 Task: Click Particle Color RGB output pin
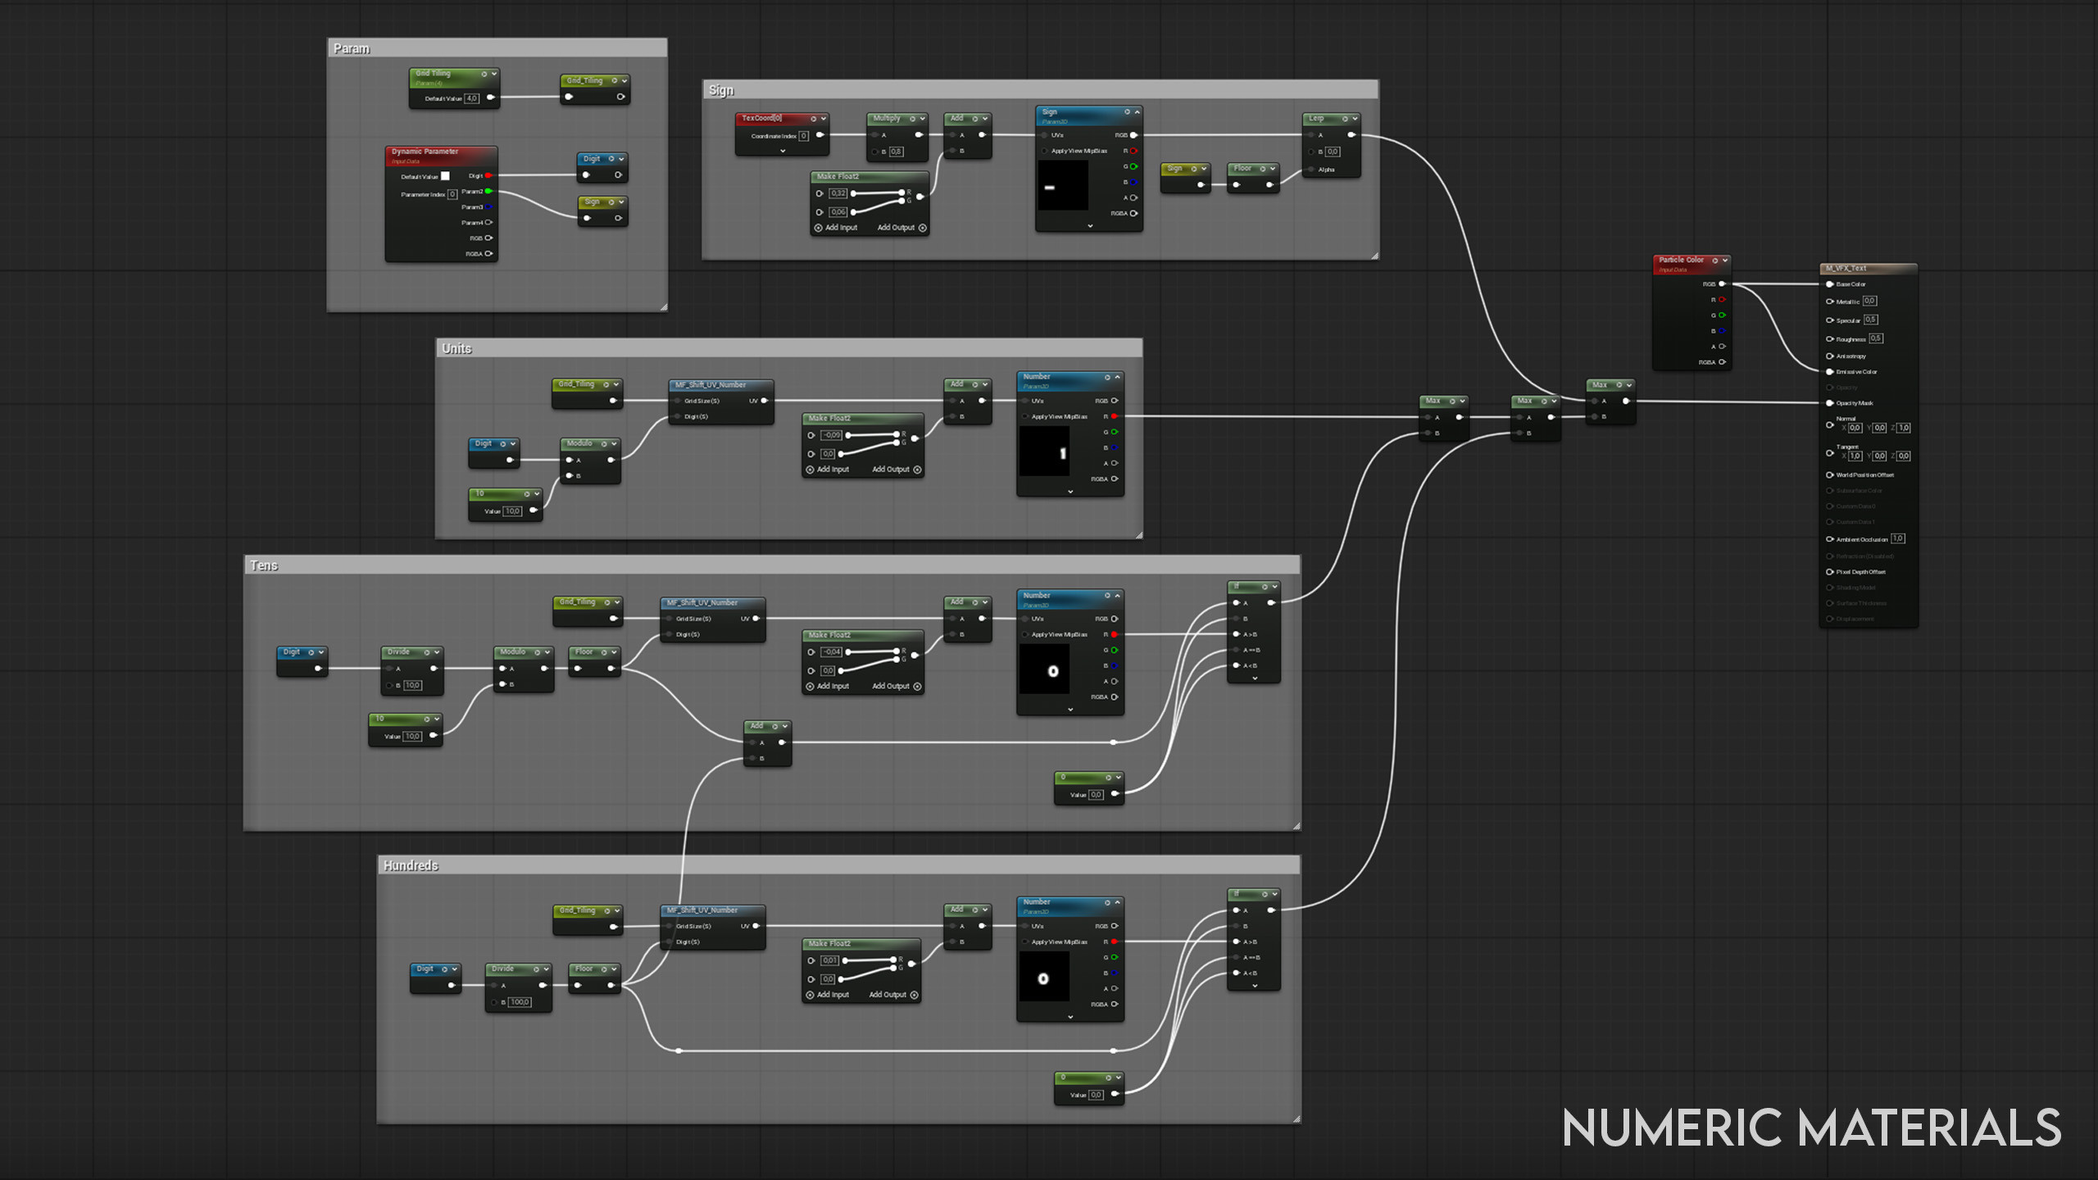click(x=1722, y=284)
